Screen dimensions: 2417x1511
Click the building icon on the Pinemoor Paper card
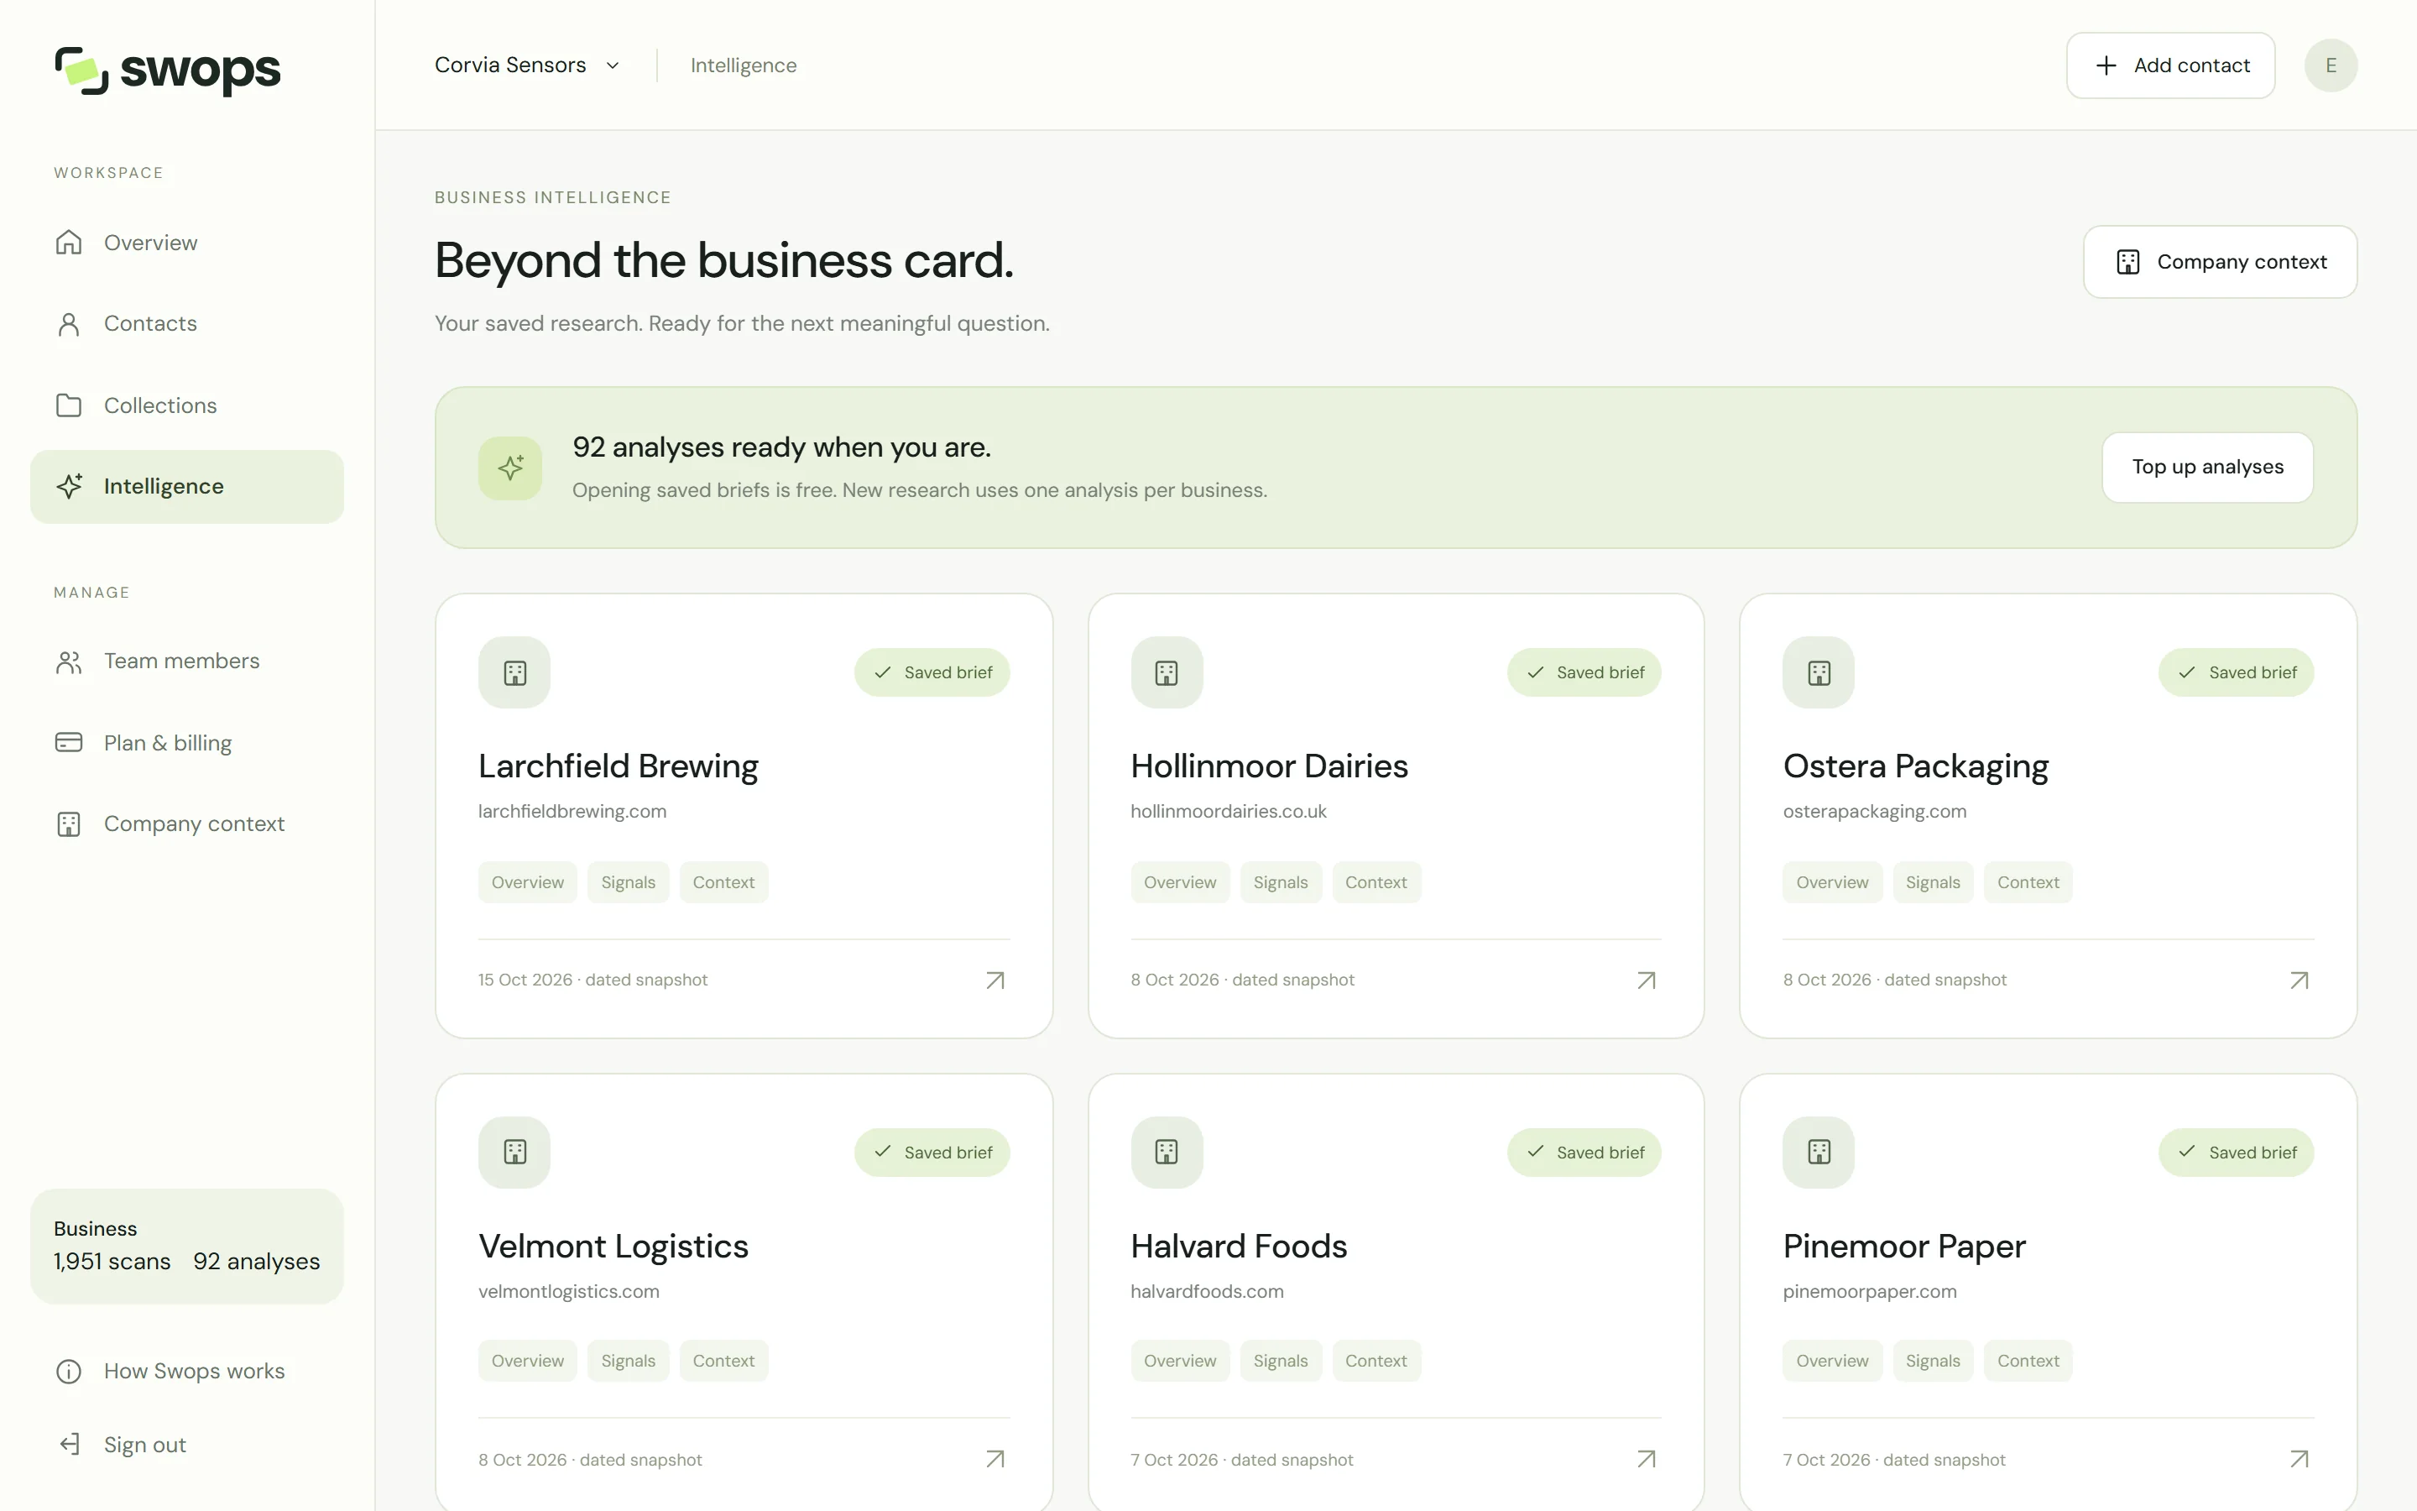pyautogui.click(x=1819, y=1153)
